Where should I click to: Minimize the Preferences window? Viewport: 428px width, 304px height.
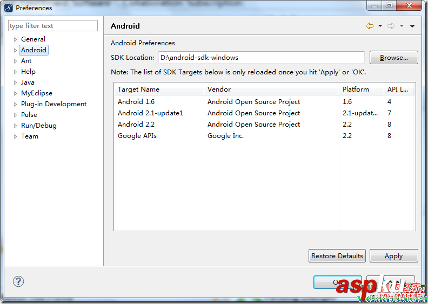click(x=374, y=6)
